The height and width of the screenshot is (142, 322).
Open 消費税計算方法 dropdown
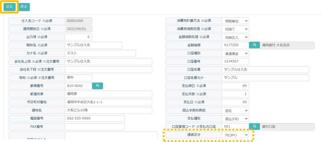pos(235,21)
